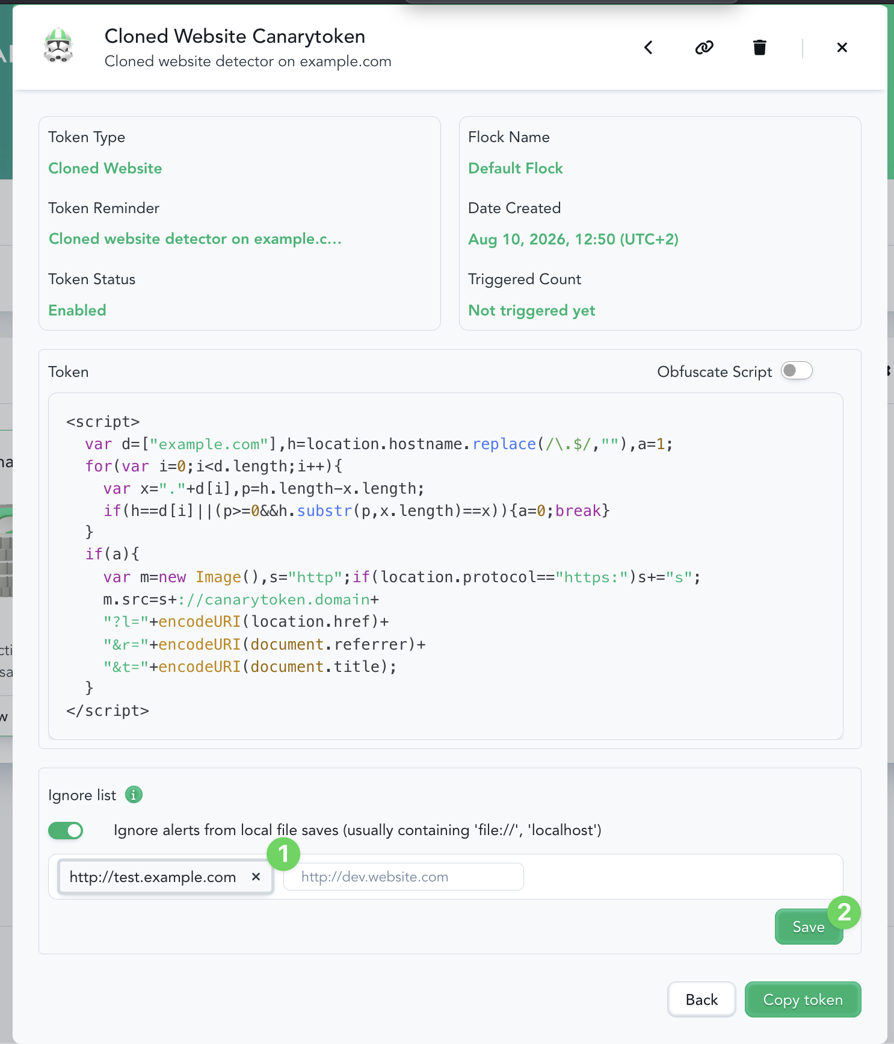Viewport: 894px width, 1044px height.
Task: Focus the ignore list URL input field
Action: (x=403, y=877)
